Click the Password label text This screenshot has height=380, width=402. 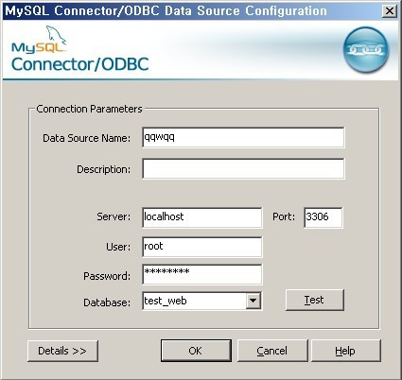[107, 276]
